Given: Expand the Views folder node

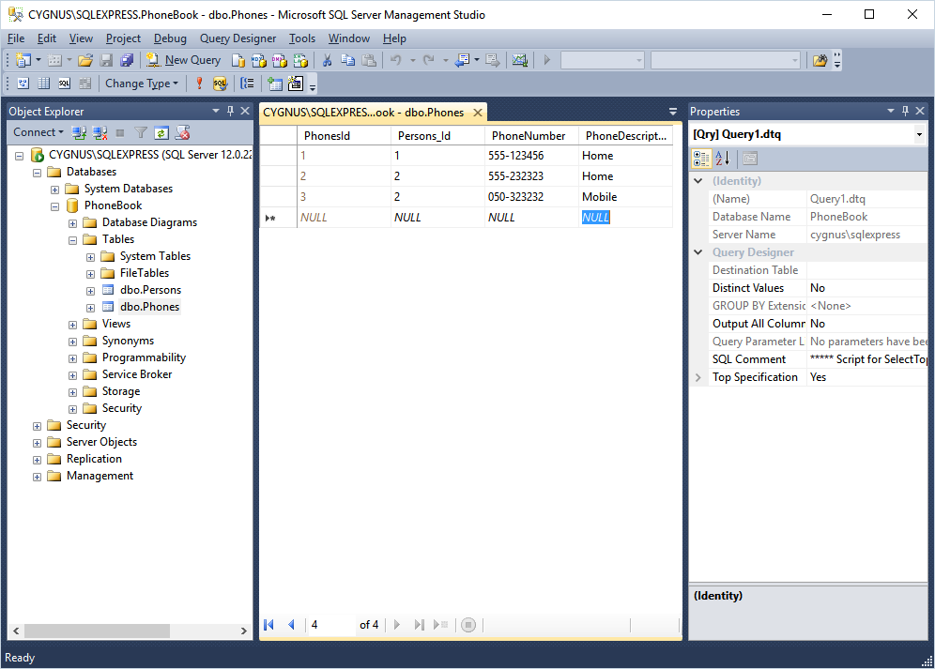Looking at the screenshot, I should pyautogui.click(x=72, y=325).
